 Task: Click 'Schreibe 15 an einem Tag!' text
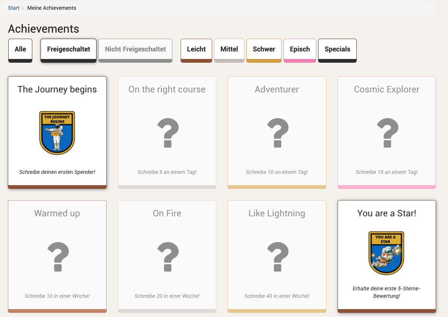386,172
